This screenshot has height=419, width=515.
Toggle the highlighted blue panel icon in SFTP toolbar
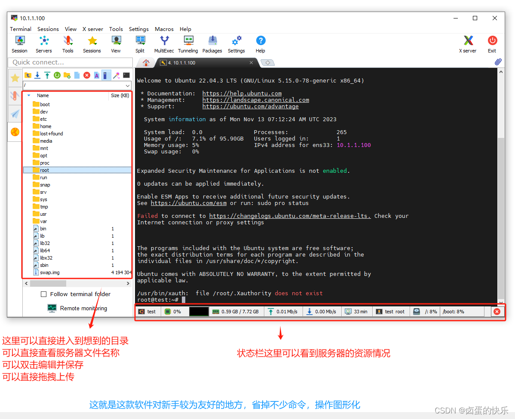106,76
